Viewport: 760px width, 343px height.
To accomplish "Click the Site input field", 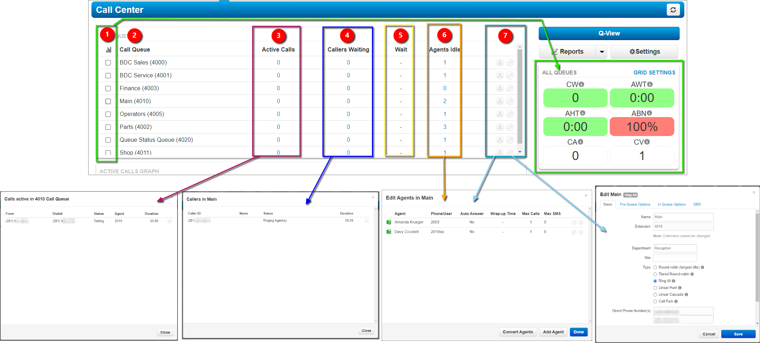I will (675, 258).
